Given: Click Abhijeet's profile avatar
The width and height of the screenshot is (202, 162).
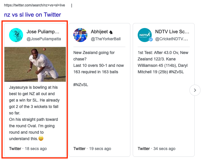Looking at the screenshot, I should 80,35.
